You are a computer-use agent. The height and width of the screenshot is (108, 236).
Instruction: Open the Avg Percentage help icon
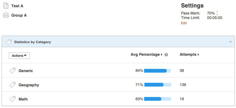[166, 55]
